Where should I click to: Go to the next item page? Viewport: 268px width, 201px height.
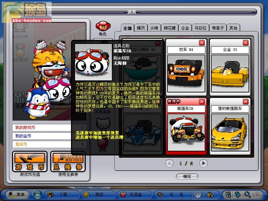pyautogui.click(x=203, y=163)
